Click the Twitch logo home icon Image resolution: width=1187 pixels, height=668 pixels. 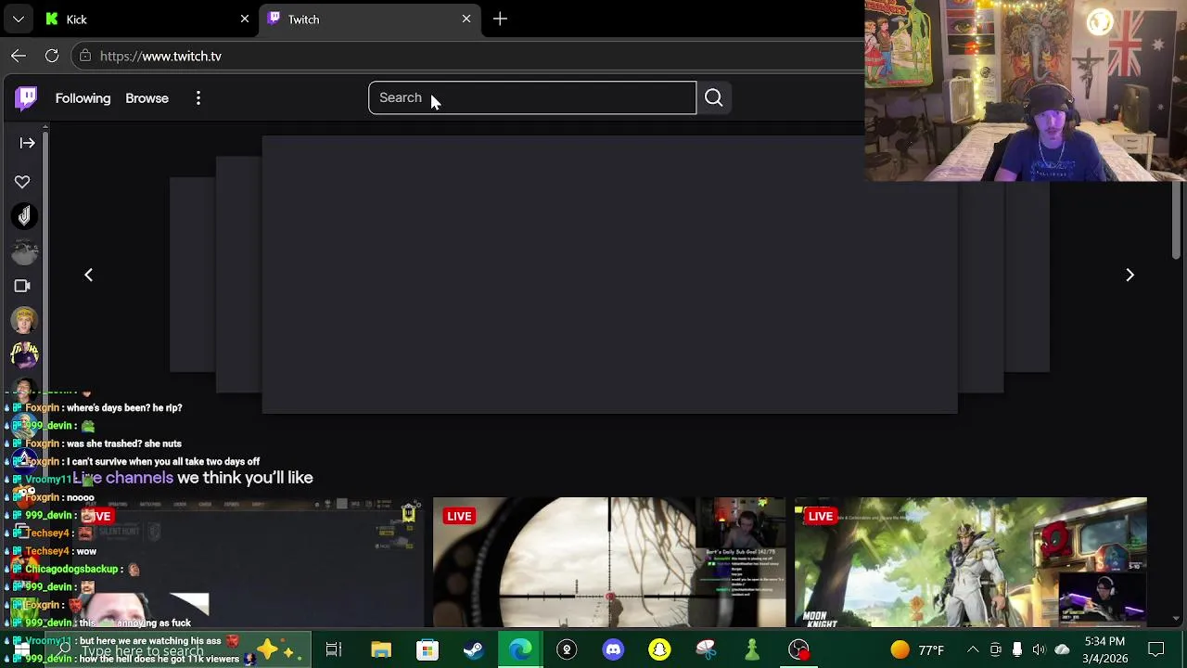tap(26, 97)
